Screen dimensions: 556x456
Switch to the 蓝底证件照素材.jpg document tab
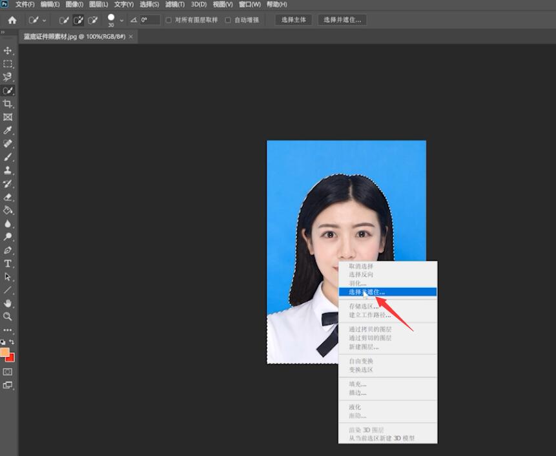74,37
